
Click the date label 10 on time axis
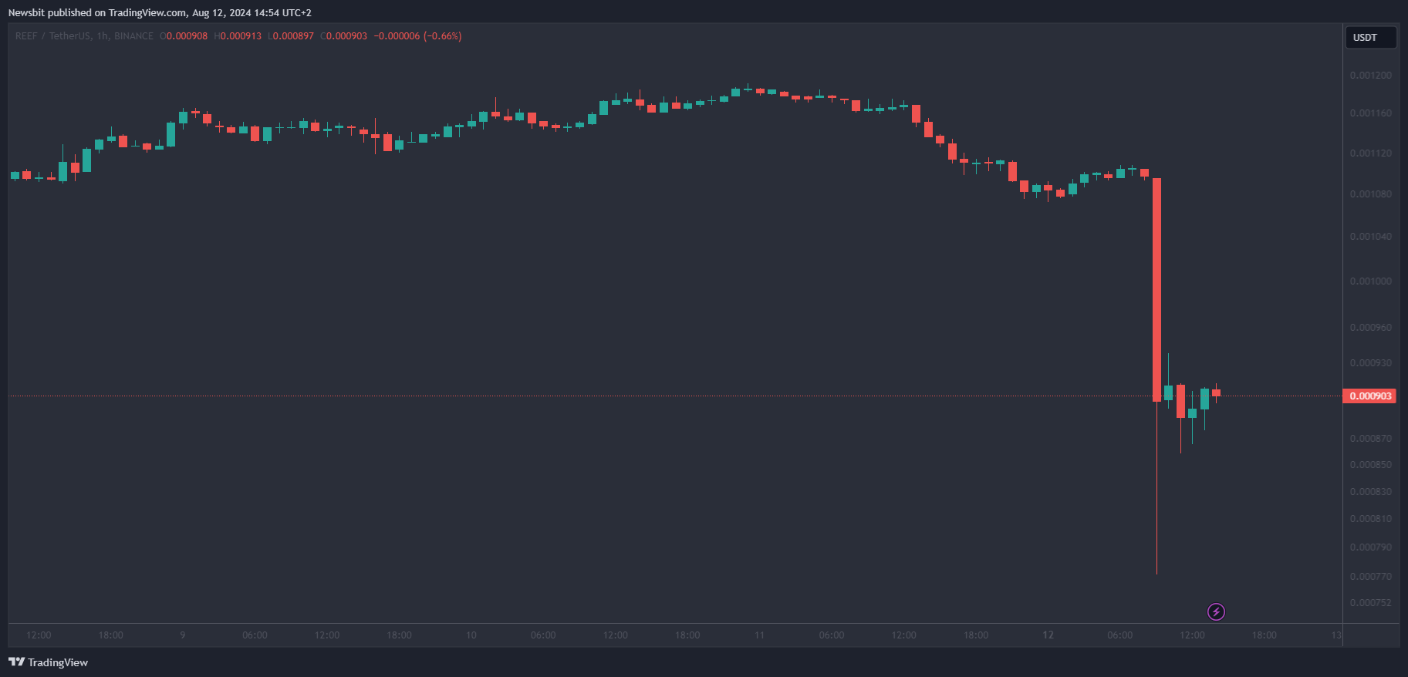click(x=471, y=635)
